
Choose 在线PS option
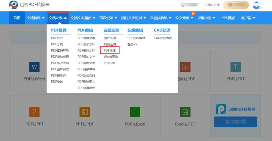[x=132, y=44]
